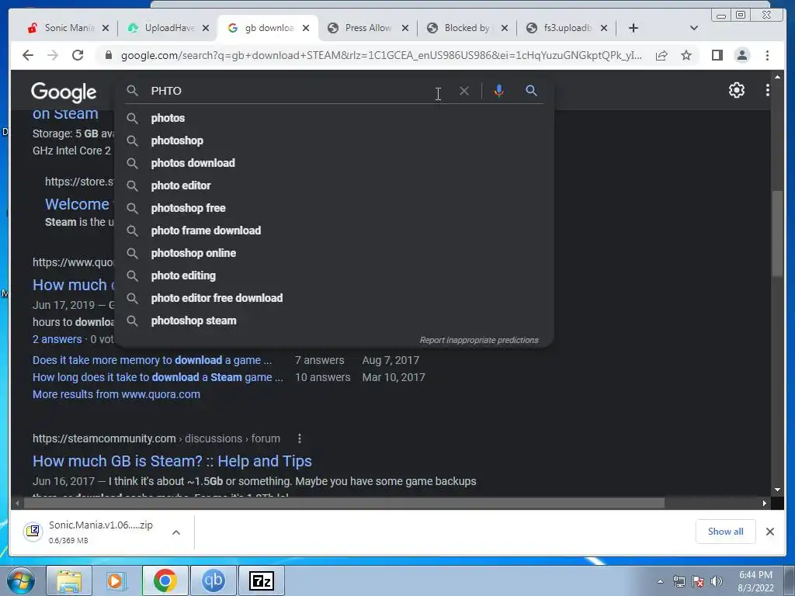Open Google quick settings gear
This screenshot has height=596, width=795.
coord(736,90)
